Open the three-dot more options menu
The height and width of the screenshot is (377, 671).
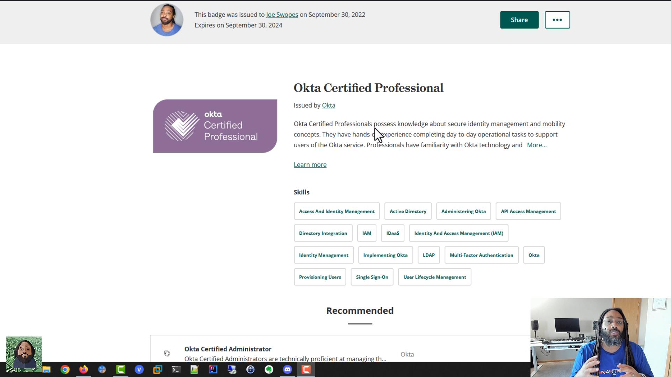pos(557,20)
